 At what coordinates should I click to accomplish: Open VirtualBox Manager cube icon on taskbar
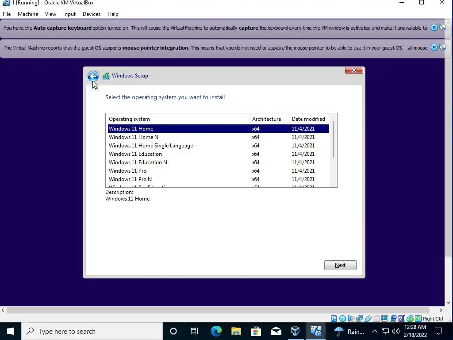coord(296,331)
